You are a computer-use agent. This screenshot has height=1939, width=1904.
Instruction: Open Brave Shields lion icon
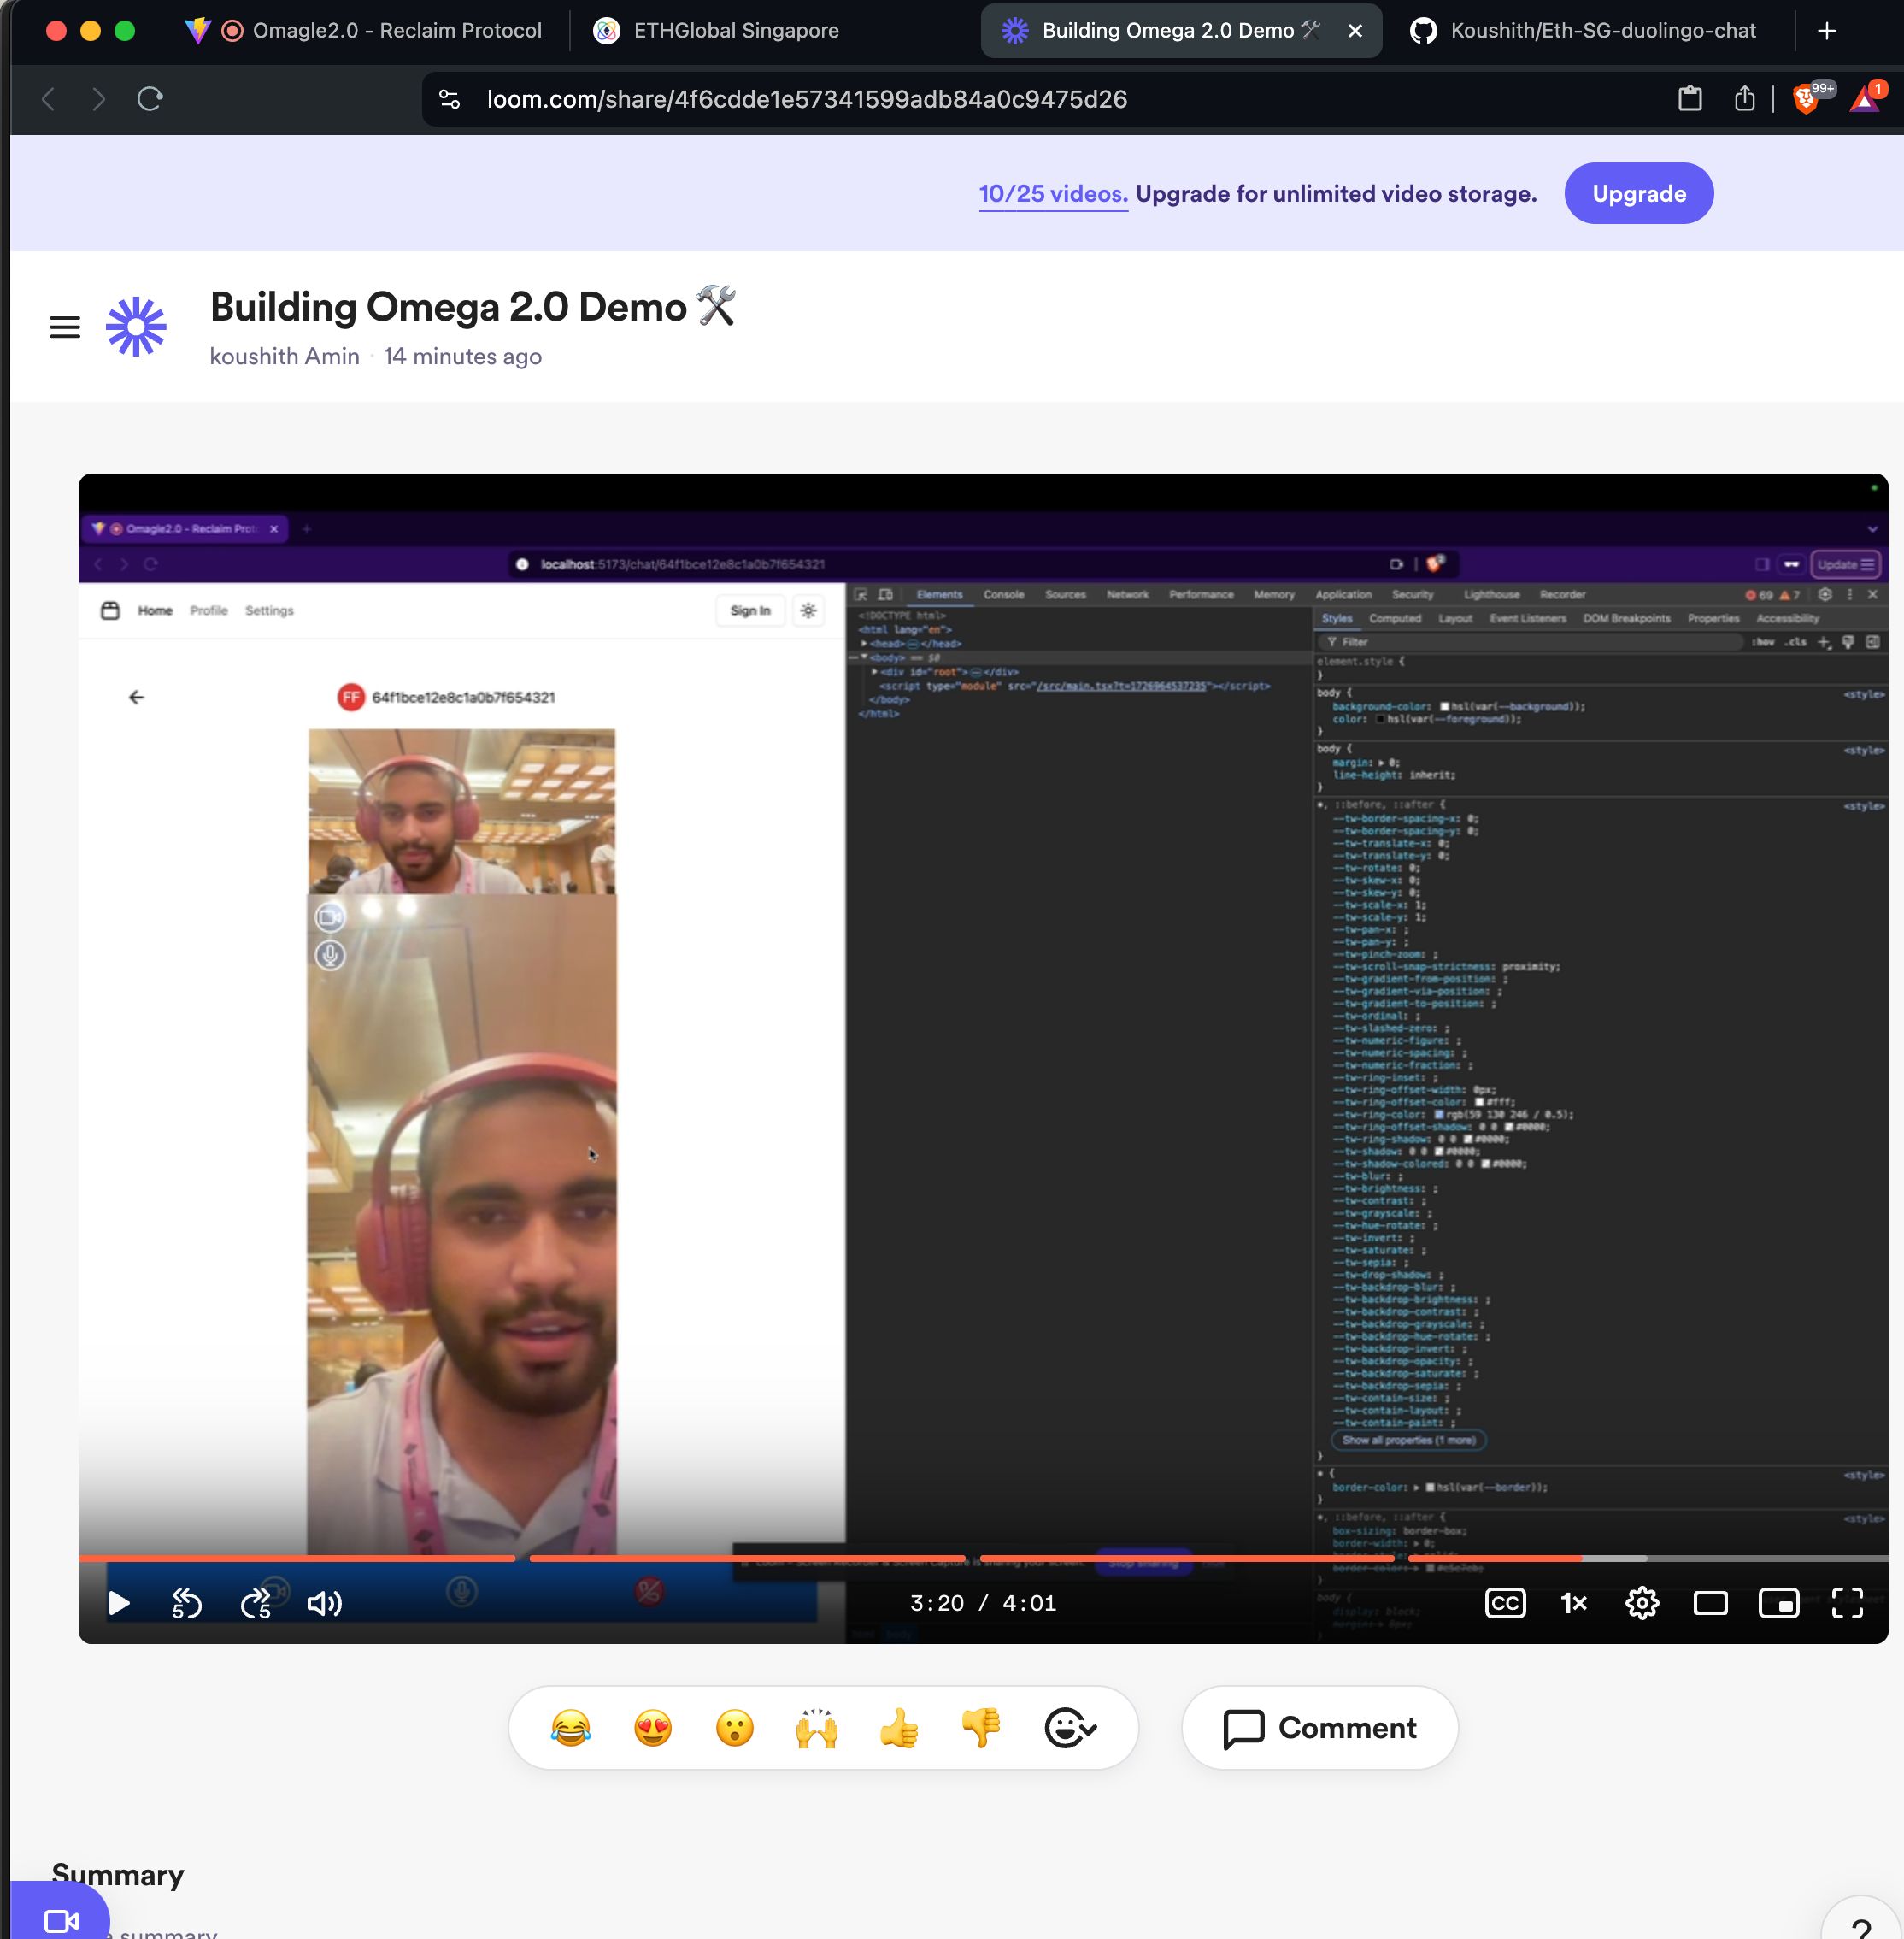click(x=1808, y=98)
